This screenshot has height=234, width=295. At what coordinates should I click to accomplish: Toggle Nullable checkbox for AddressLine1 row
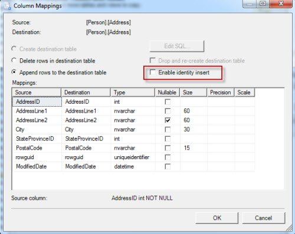click(x=168, y=111)
